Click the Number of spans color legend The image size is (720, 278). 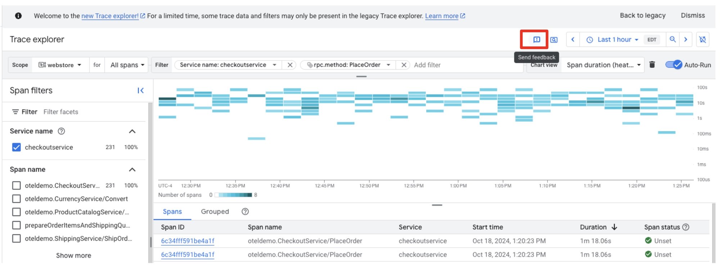click(233, 195)
